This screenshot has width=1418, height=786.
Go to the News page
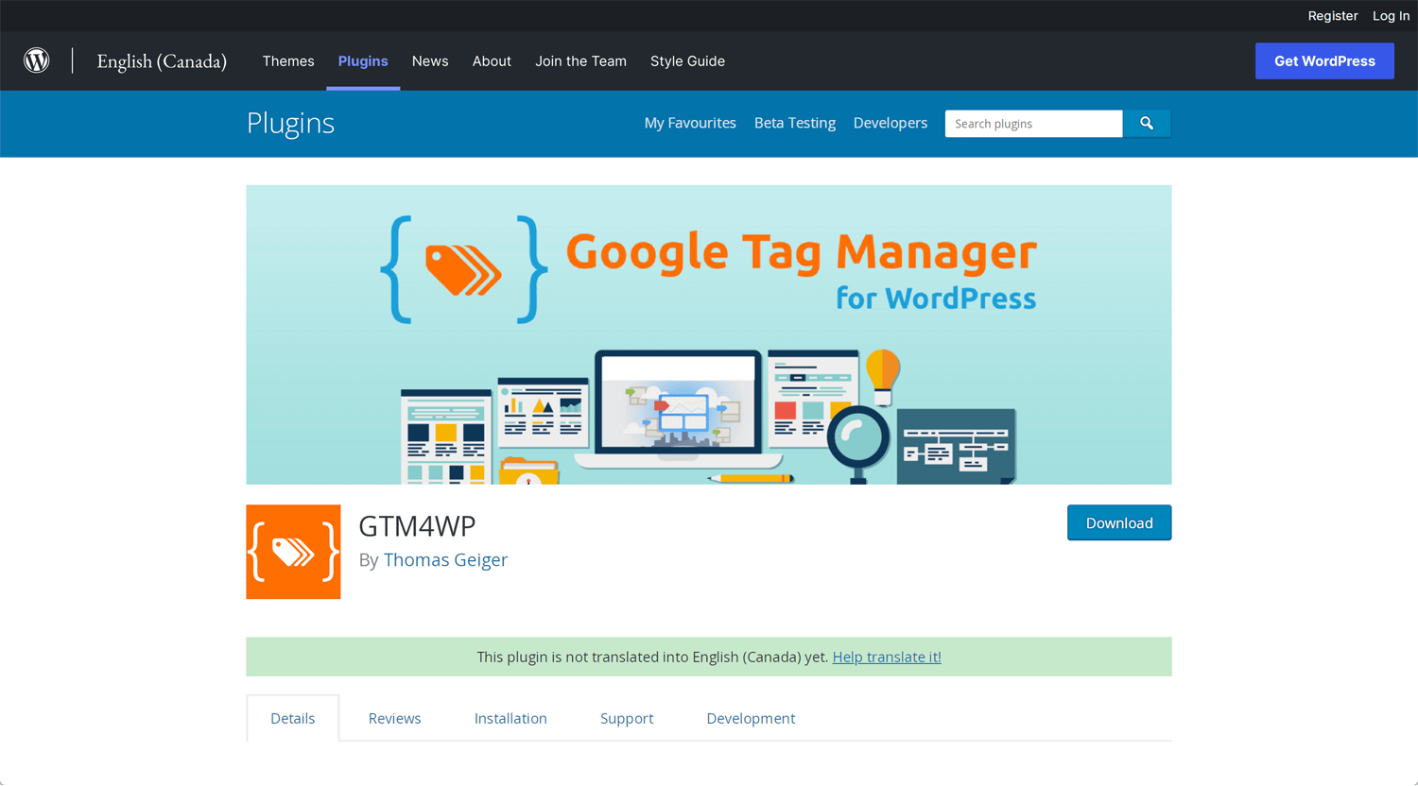(x=430, y=61)
